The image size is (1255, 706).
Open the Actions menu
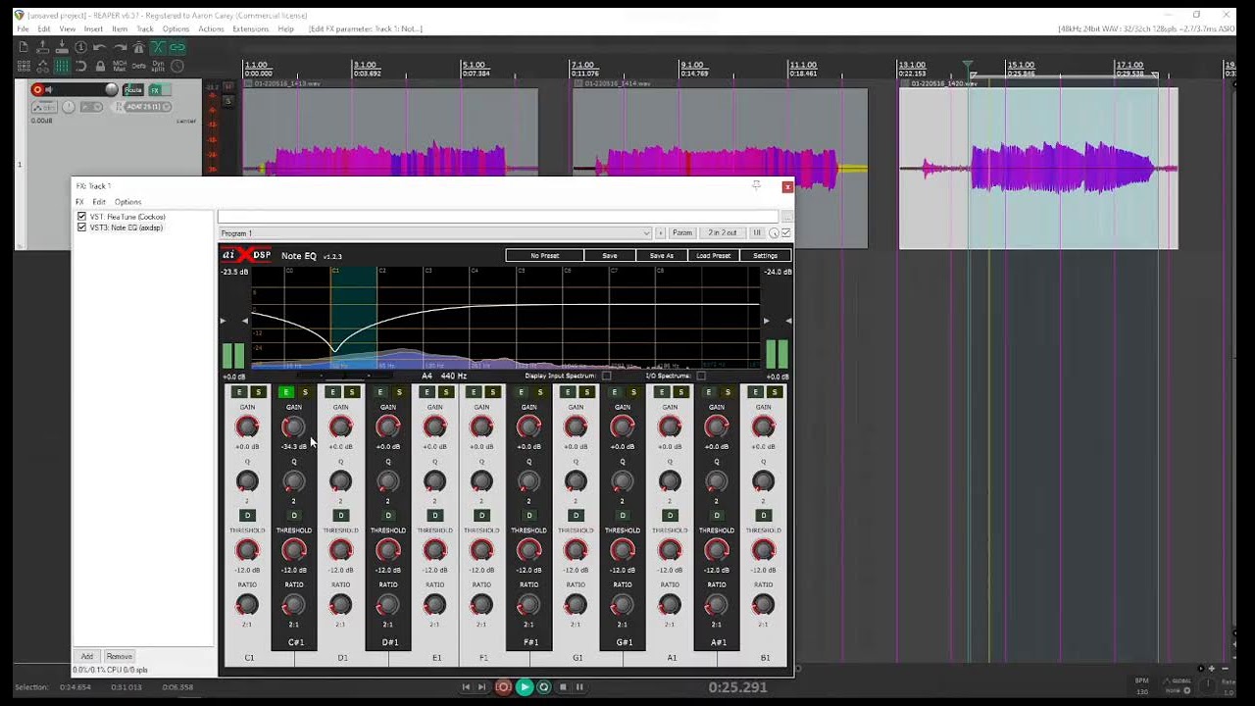[x=211, y=29]
